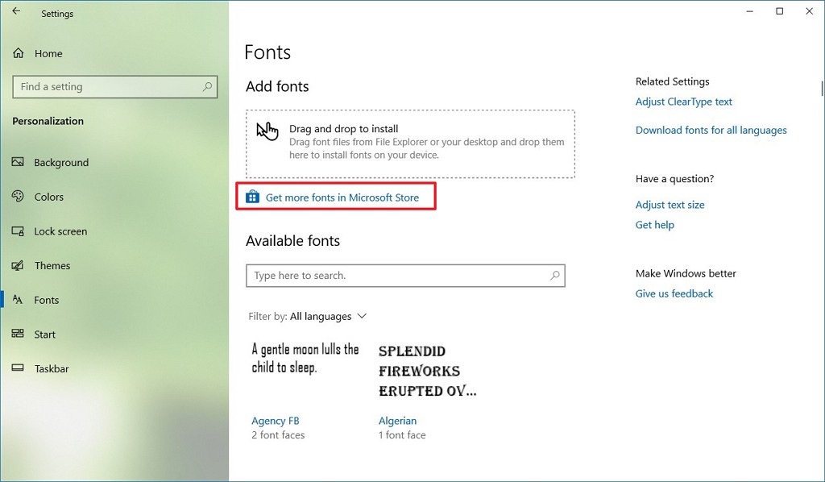The image size is (825, 482).
Task: Click the 'Related Settings' heading
Action: pyautogui.click(x=673, y=81)
